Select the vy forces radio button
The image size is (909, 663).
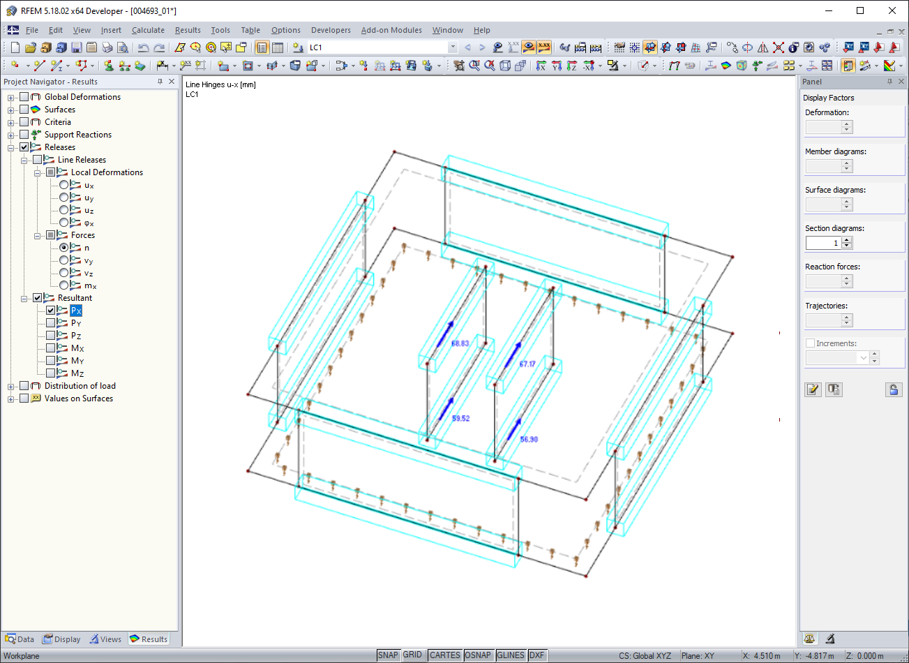(x=64, y=260)
